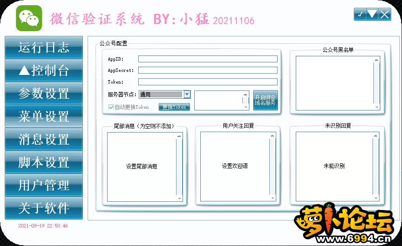The width and height of the screenshot is (402, 246).
Task: Close the window with the X button
Action: point(385,14)
